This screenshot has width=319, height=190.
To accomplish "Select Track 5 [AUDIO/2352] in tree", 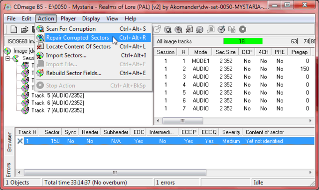I will (58, 95).
